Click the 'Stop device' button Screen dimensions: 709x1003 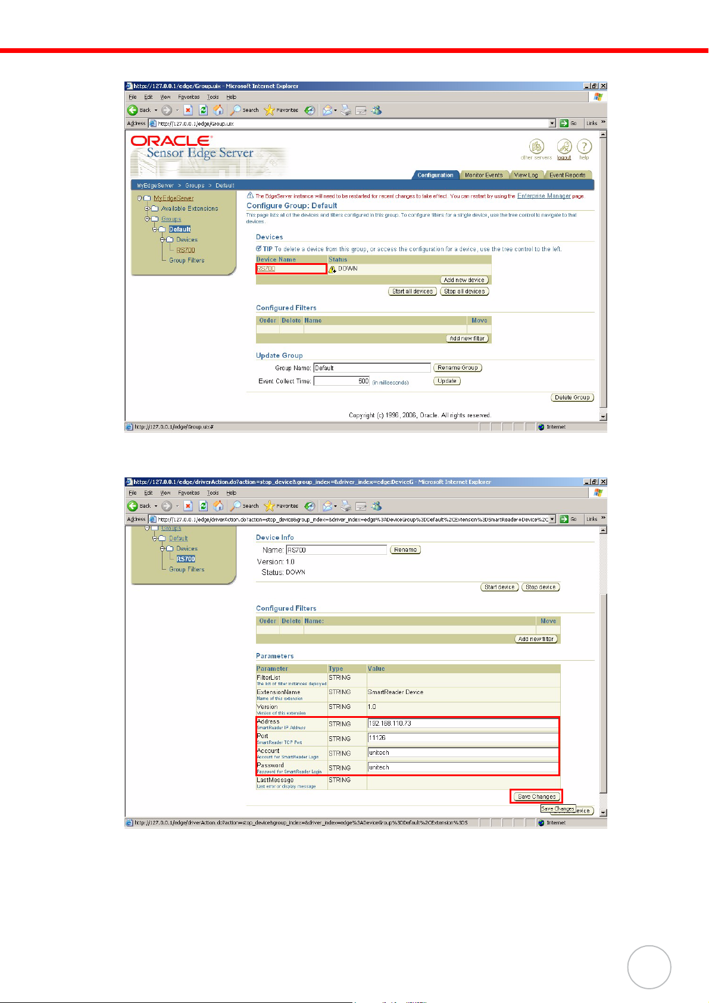[x=541, y=587]
